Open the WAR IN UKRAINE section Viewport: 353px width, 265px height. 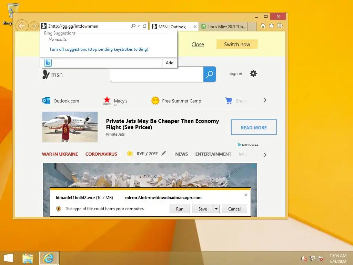[x=60, y=154]
